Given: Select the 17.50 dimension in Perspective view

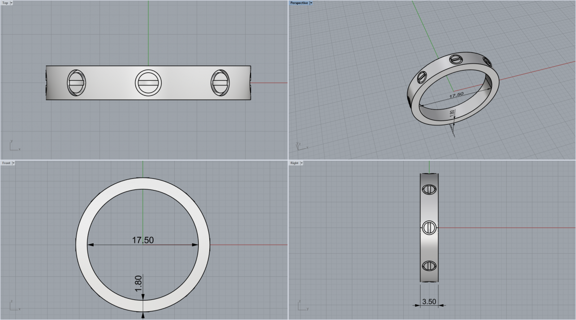Looking at the screenshot, I should [x=456, y=95].
